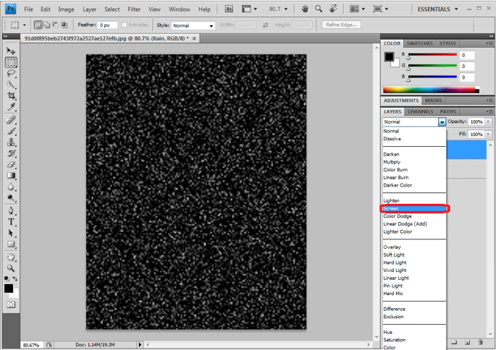This screenshot has width=496, height=350.
Task: Switch to the Channels tab
Action: 420,111
